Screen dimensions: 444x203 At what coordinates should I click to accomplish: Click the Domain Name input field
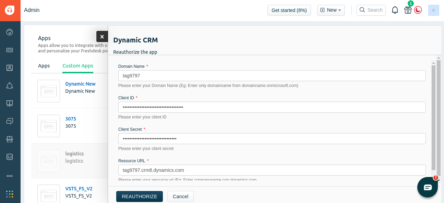[272, 76]
